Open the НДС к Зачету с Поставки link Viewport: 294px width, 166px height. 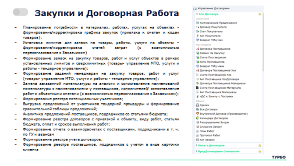pos(216,97)
